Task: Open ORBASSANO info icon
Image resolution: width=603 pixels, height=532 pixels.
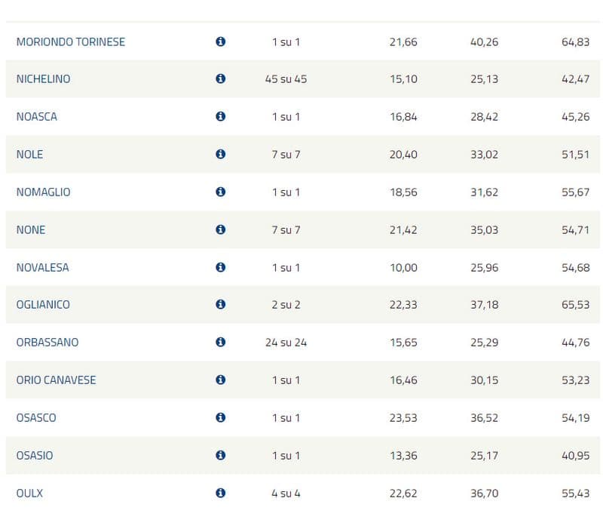Action: point(220,342)
